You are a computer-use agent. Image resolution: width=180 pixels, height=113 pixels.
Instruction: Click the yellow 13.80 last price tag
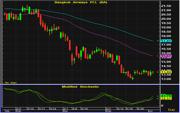[164, 72]
